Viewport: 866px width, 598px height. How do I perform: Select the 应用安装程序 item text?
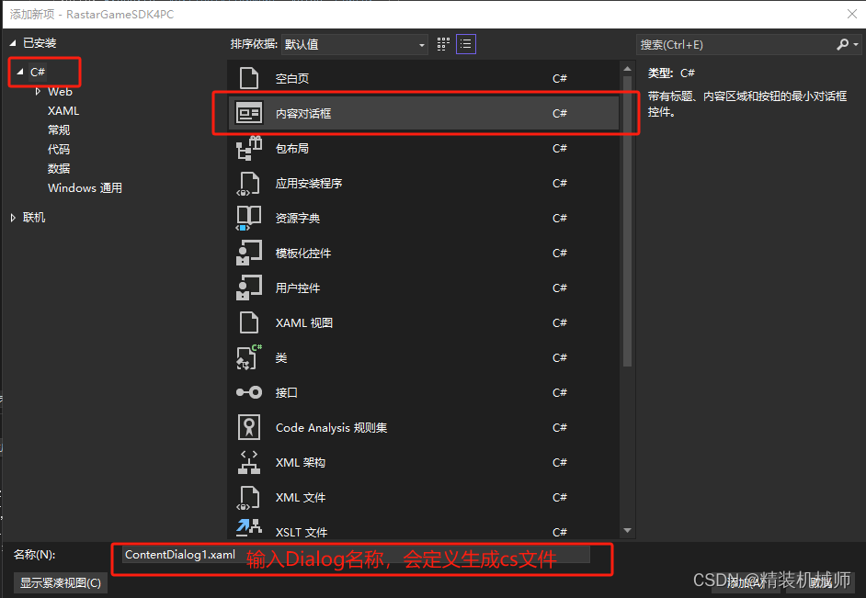coord(309,183)
